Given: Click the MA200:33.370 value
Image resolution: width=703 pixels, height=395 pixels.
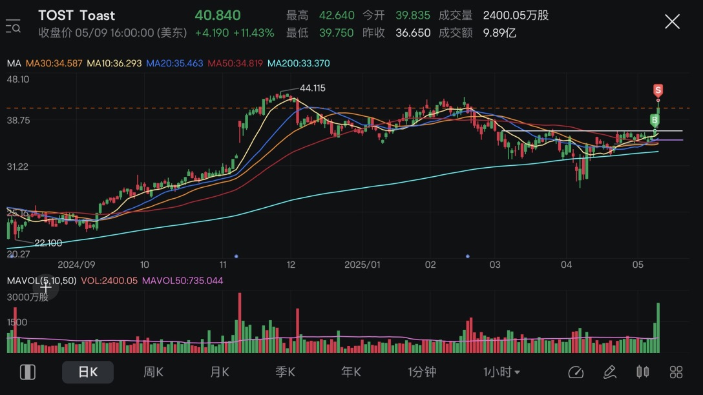Looking at the screenshot, I should pos(299,63).
